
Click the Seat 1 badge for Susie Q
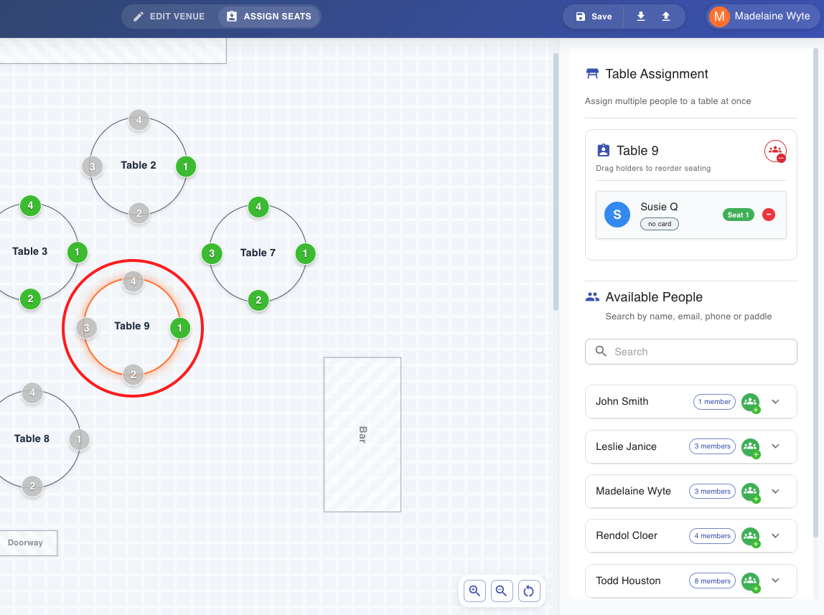(x=739, y=215)
